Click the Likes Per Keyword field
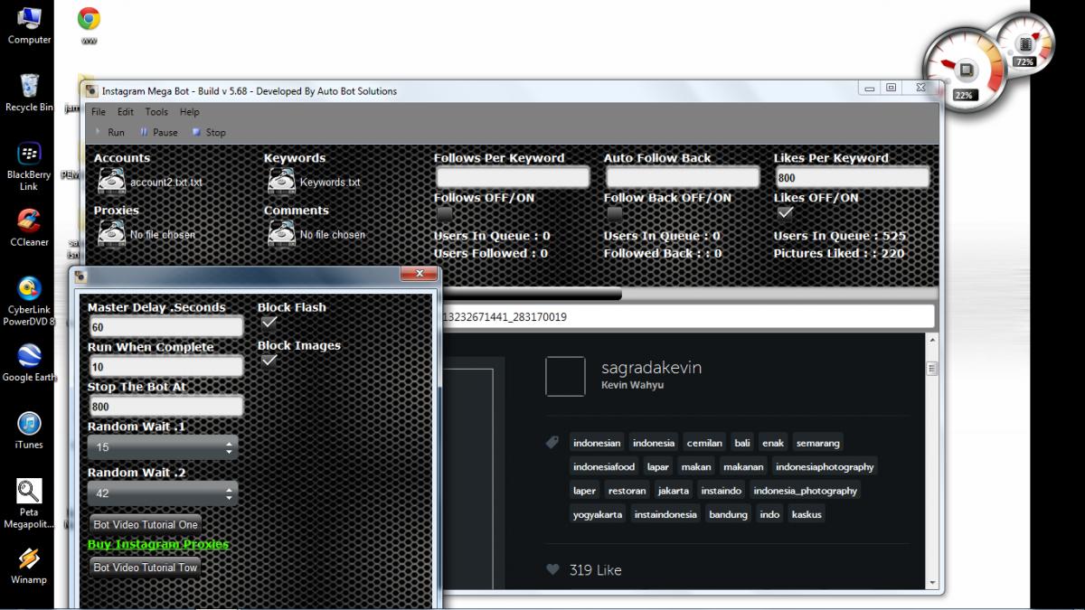1085x610 pixels. [852, 177]
